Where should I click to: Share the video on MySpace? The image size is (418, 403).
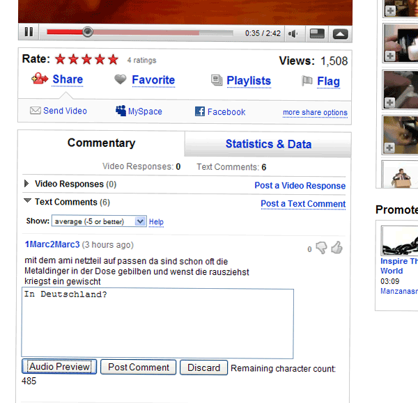coord(139,111)
